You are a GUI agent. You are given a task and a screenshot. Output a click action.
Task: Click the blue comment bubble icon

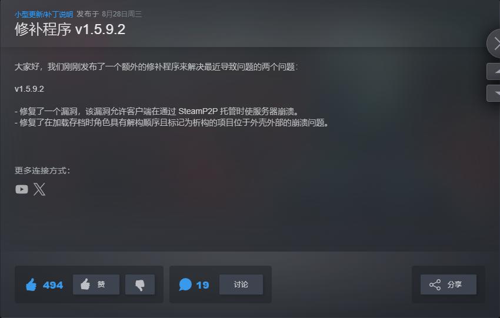coord(185,284)
